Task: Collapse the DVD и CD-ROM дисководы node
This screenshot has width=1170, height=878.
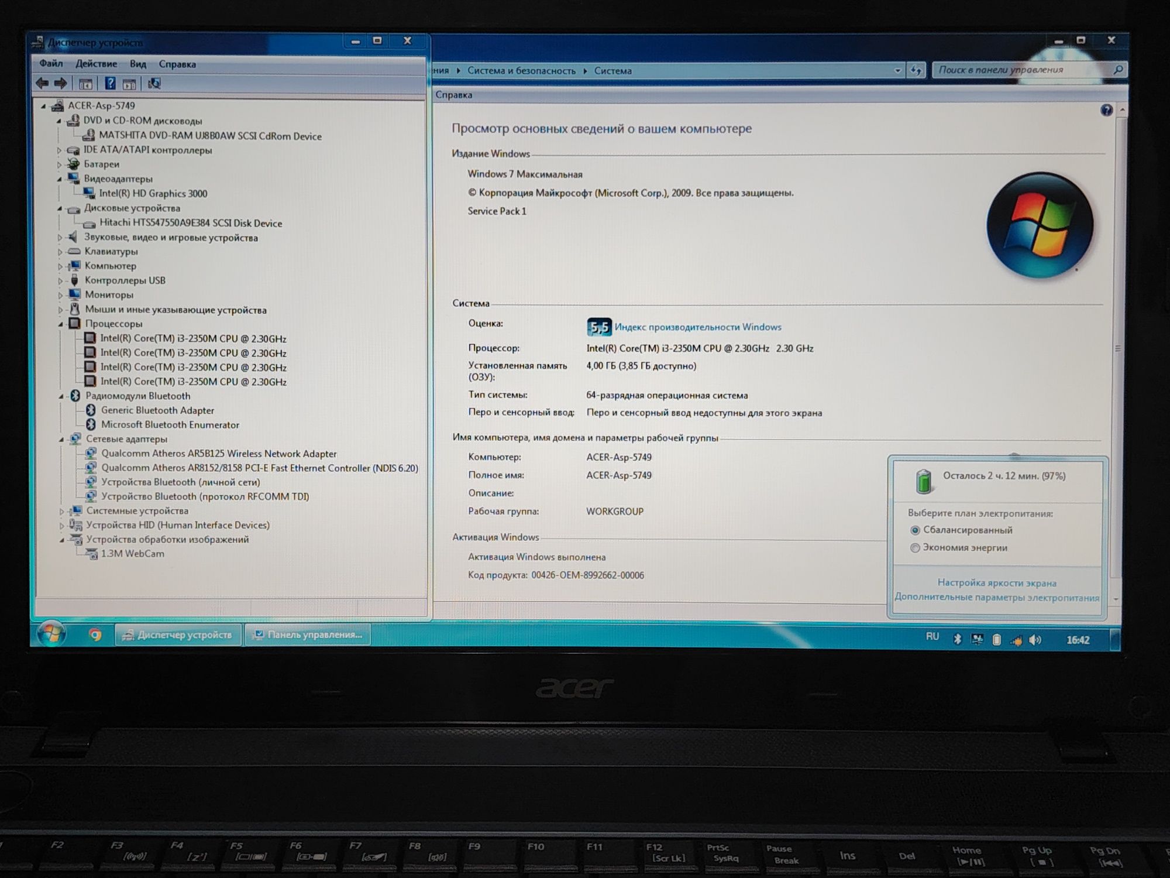Action: (x=59, y=121)
